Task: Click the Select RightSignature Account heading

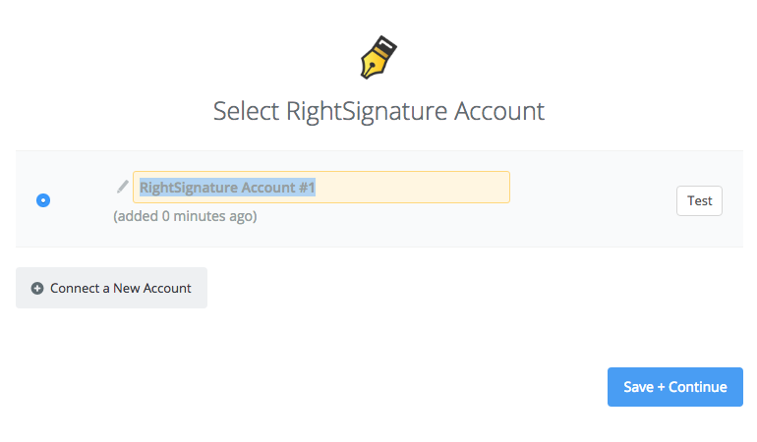Action: (x=378, y=111)
